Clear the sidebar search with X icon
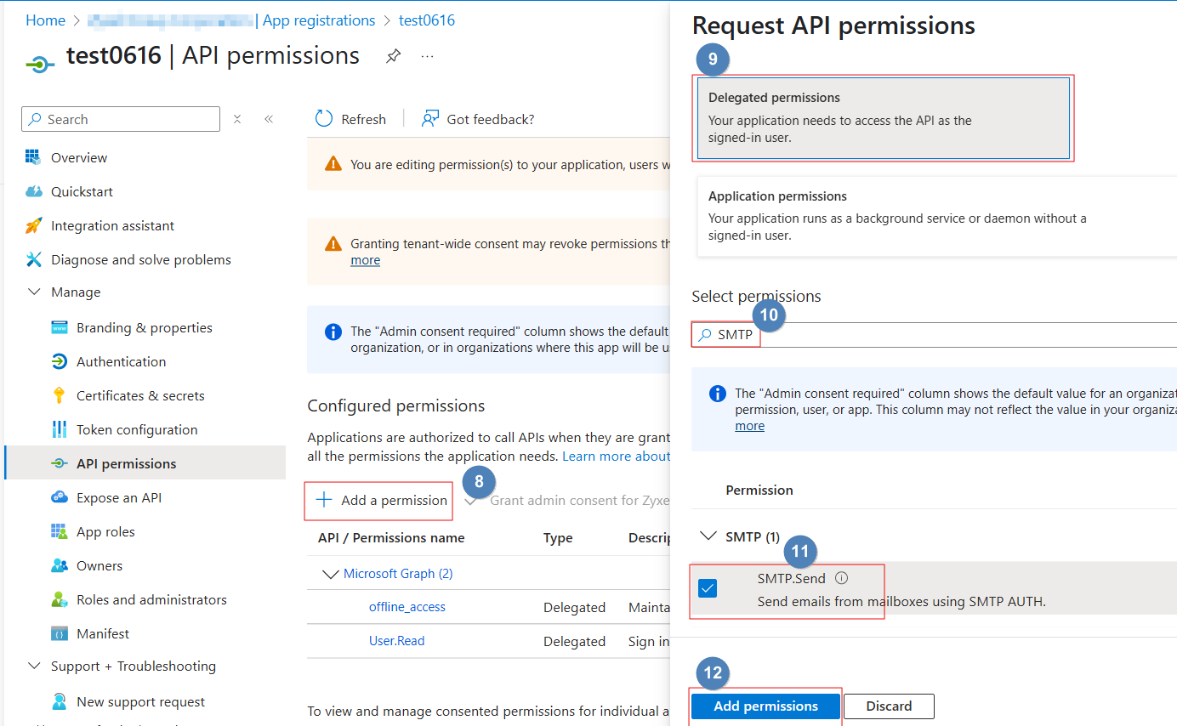This screenshot has width=1177, height=726. [x=237, y=119]
